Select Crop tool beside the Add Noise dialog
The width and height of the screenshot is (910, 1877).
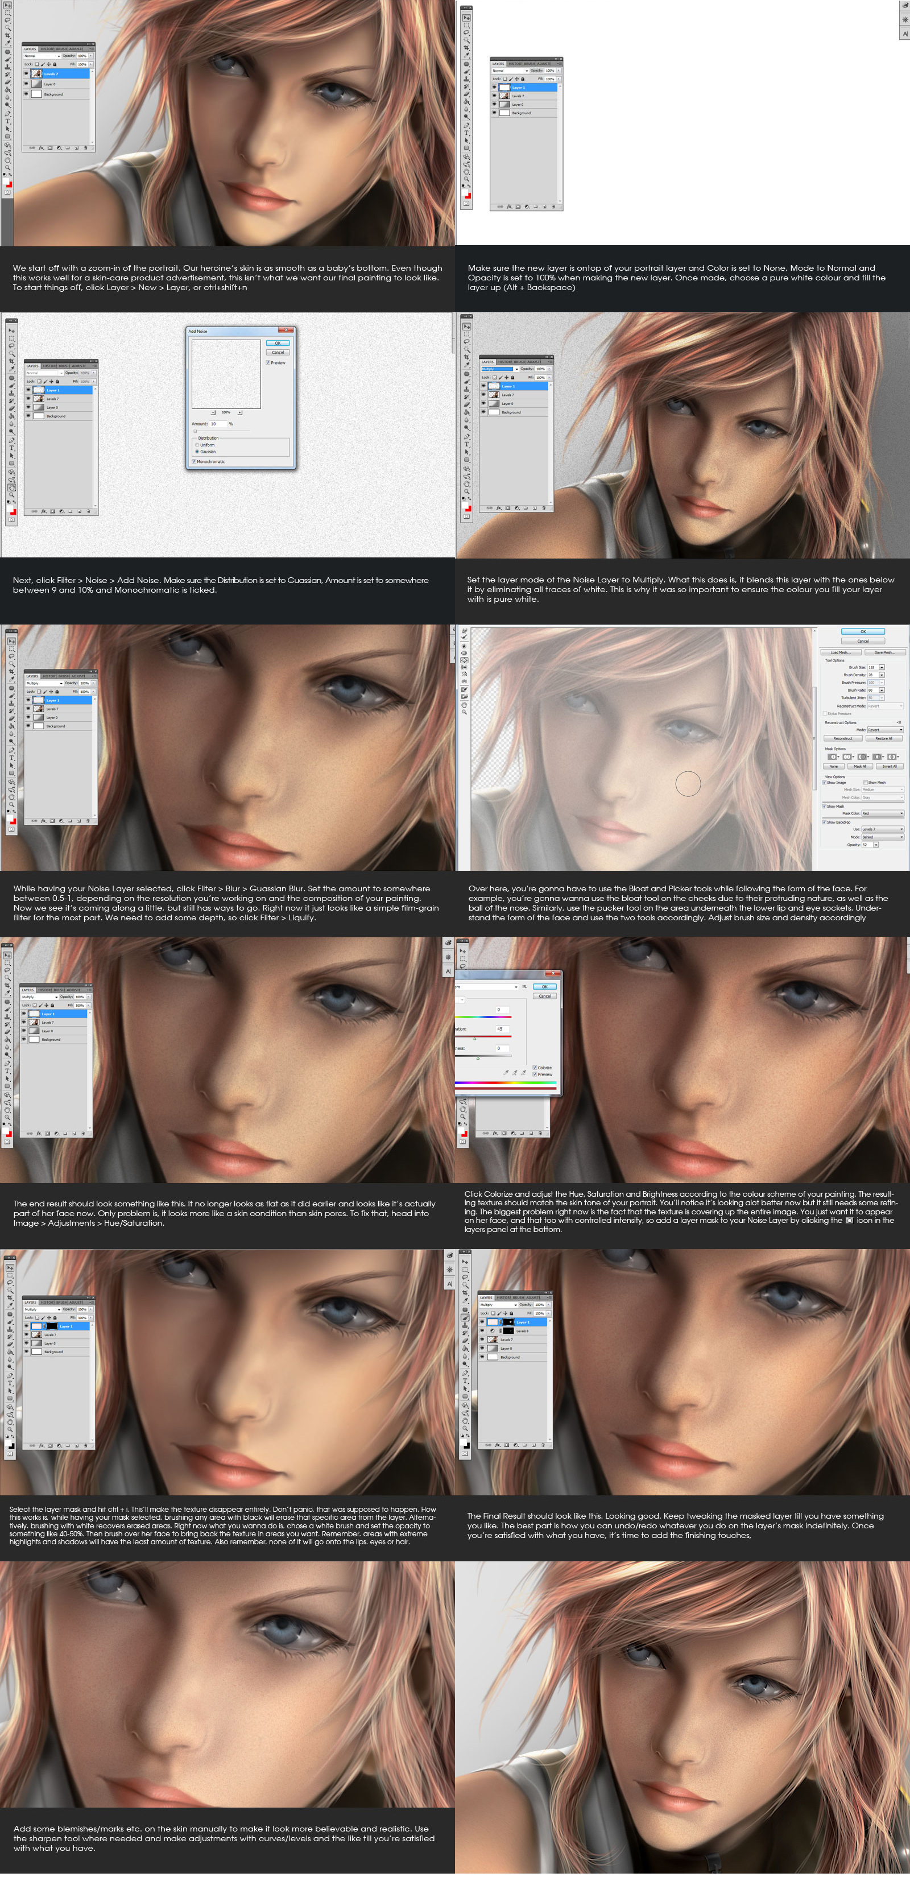(x=11, y=361)
